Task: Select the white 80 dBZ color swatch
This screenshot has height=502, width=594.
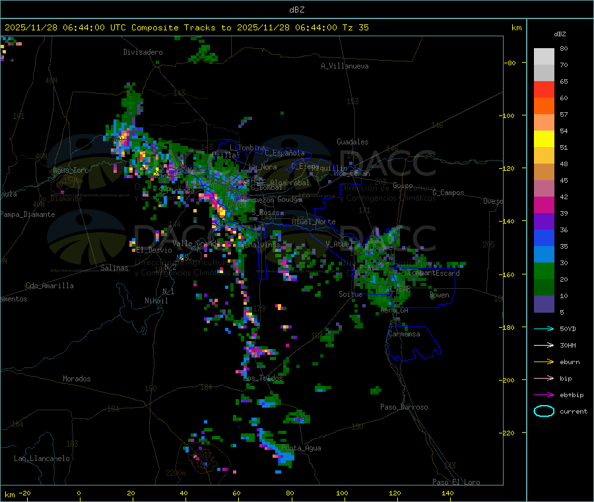Action: click(544, 57)
